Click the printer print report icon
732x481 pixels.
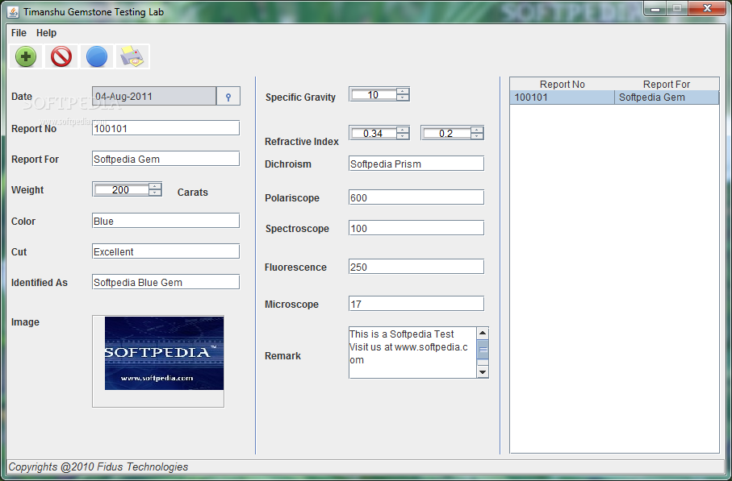[132, 57]
